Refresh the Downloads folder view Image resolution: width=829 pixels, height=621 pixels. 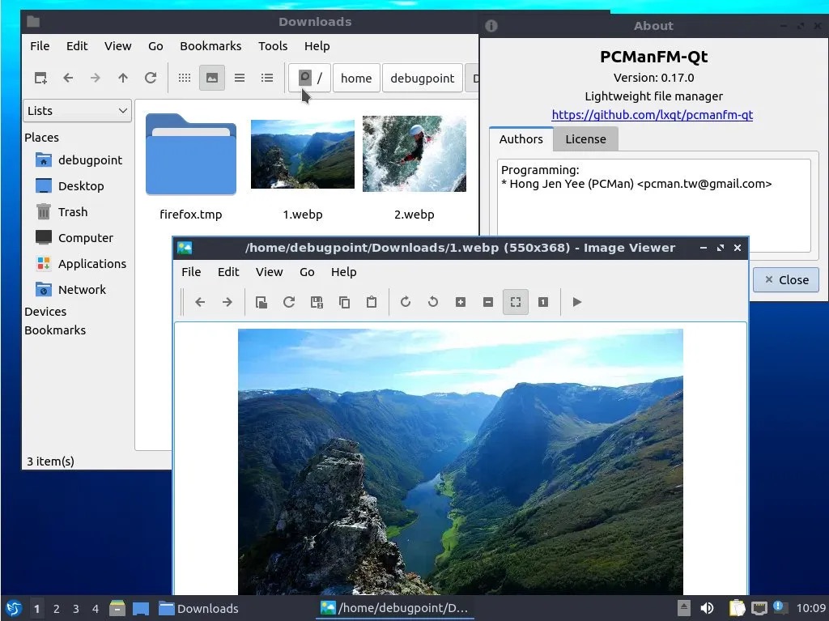click(151, 78)
